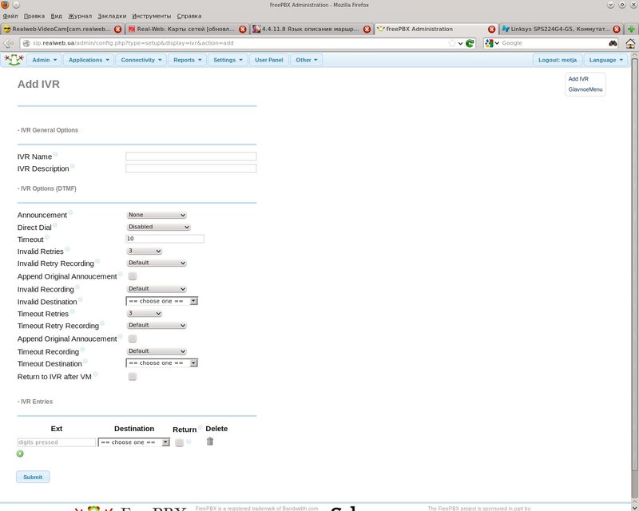Toggle Append Original Annoucement checkbox under Timeout Retry
Screen dimensions: 639x511
132,339
